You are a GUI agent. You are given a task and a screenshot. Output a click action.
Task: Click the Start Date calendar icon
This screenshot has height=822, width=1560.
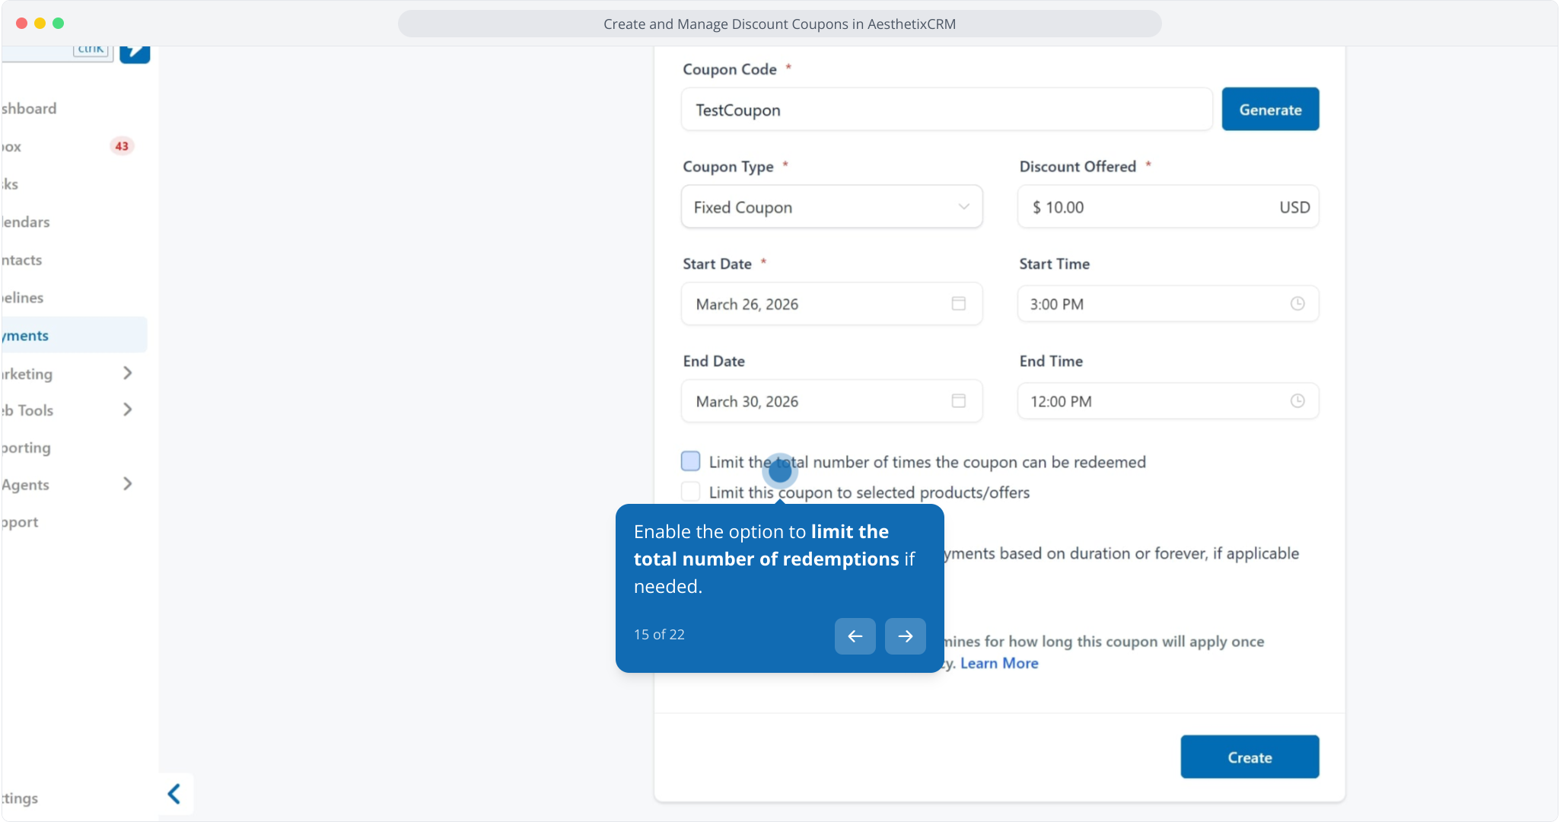pos(958,304)
